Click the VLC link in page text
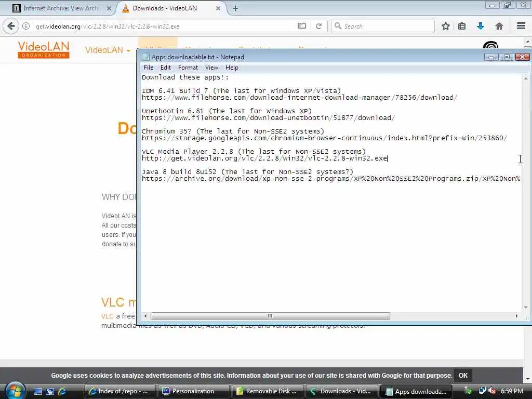532x399 pixels. [x=107, y=316]
